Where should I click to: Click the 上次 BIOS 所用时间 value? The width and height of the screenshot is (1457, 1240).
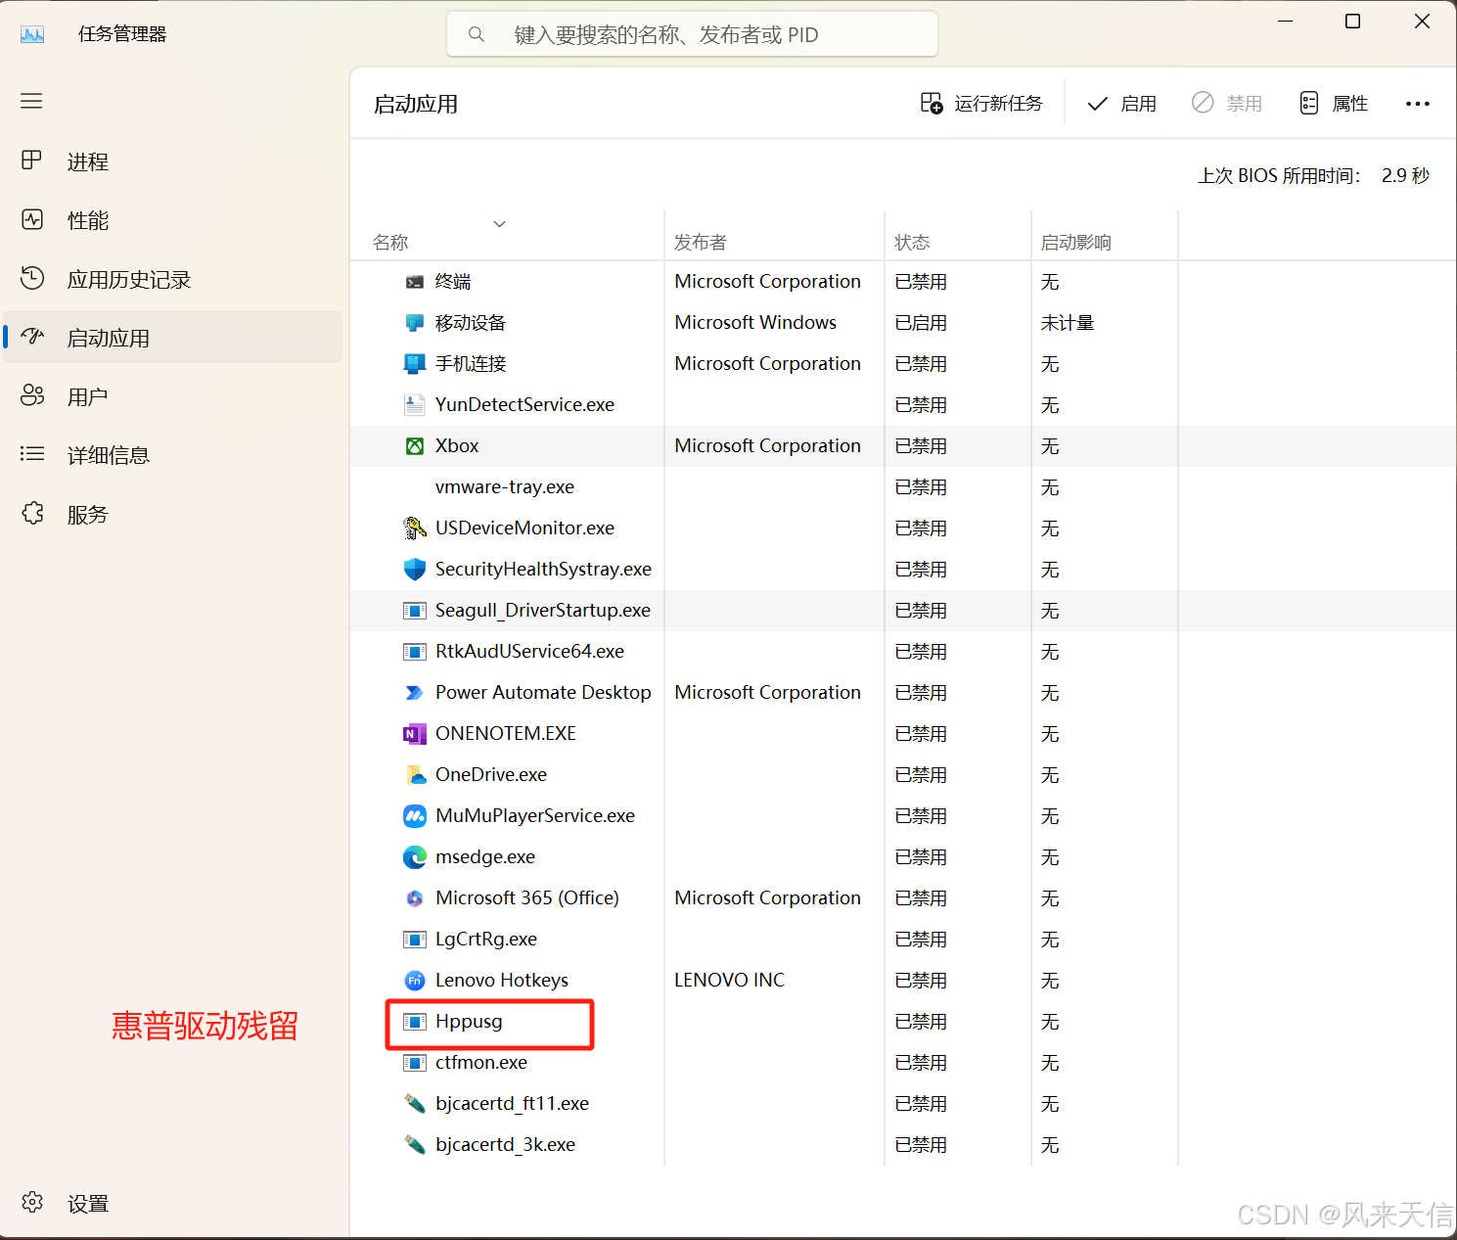(1405, 176)
